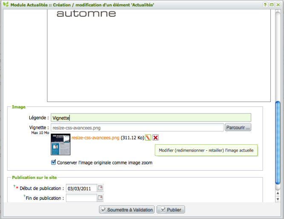Open calendar picker for Fin de publication
Image resolution: width=284 pixels, height=219 pixels.
click(x=100, y=198)
